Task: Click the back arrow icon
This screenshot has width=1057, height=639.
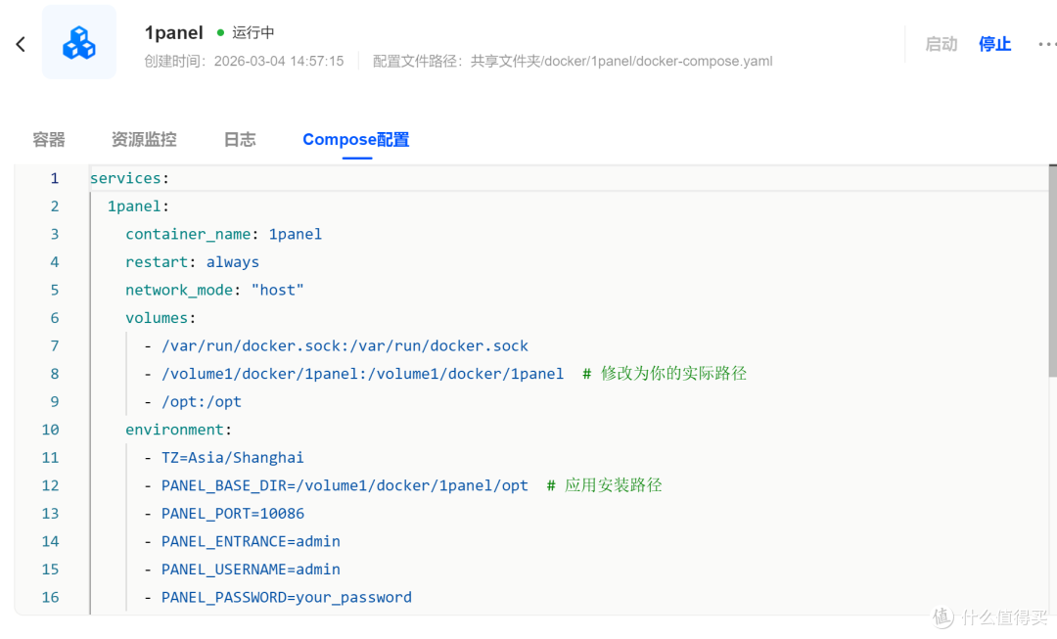Action: point(21,44)
